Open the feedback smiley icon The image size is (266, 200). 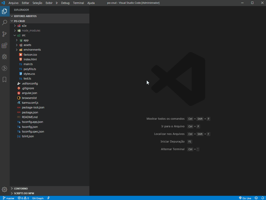tap(256, 198)
